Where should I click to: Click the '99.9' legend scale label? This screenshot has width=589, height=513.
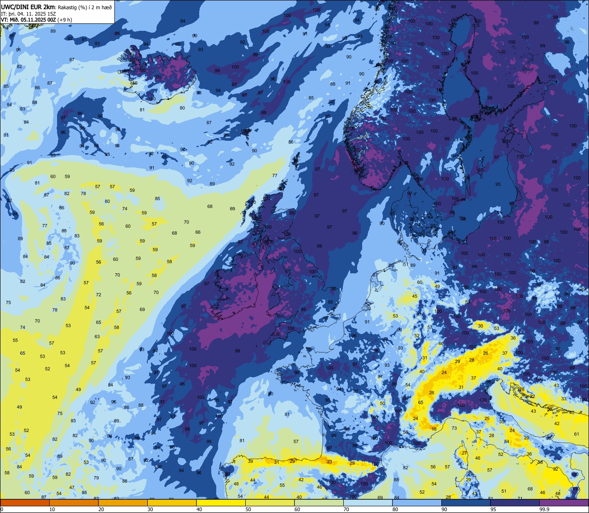[545, 509]
